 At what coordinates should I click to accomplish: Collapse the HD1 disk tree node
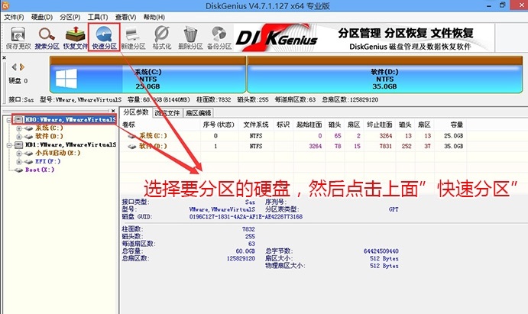tap(9, 145)
